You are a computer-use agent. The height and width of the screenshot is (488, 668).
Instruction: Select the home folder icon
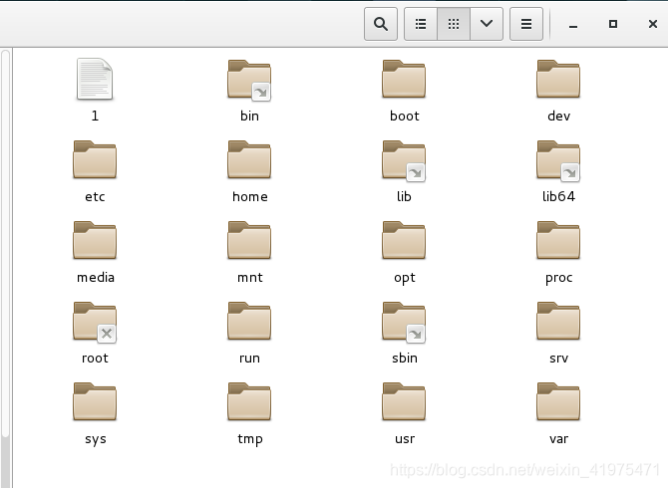[x=249, y=159]
